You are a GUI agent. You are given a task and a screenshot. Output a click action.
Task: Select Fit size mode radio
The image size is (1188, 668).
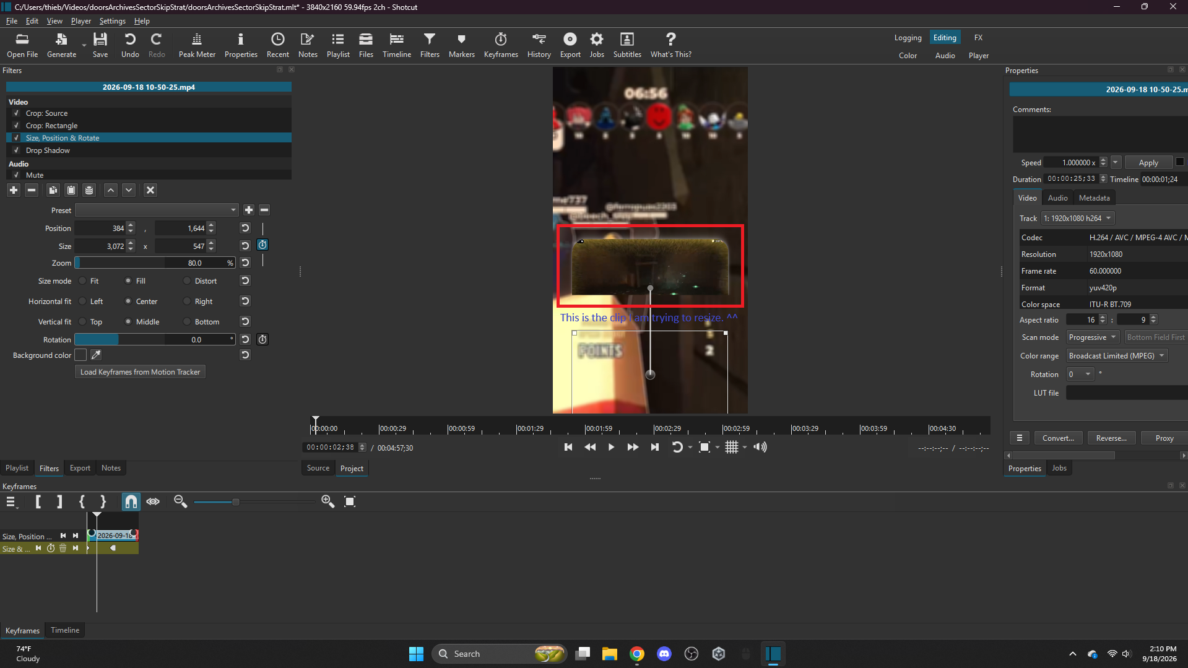click(x=82, y=281)
